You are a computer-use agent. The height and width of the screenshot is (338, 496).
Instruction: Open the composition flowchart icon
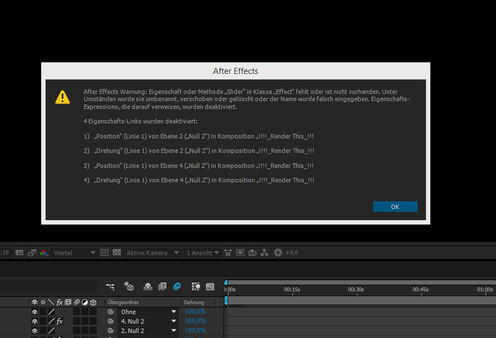[x=265, y=252]
